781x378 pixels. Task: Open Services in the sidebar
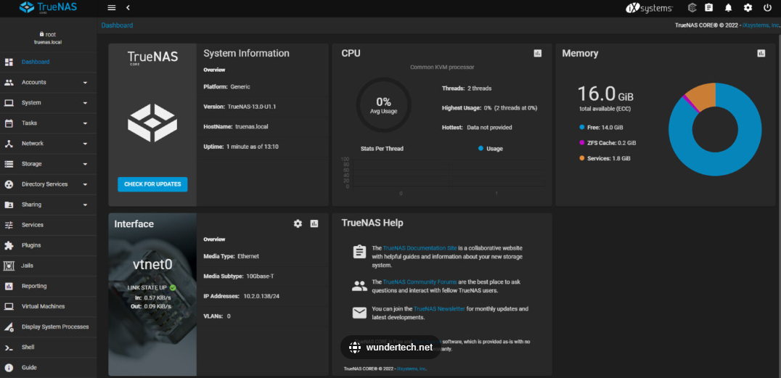tap(33, 225)
